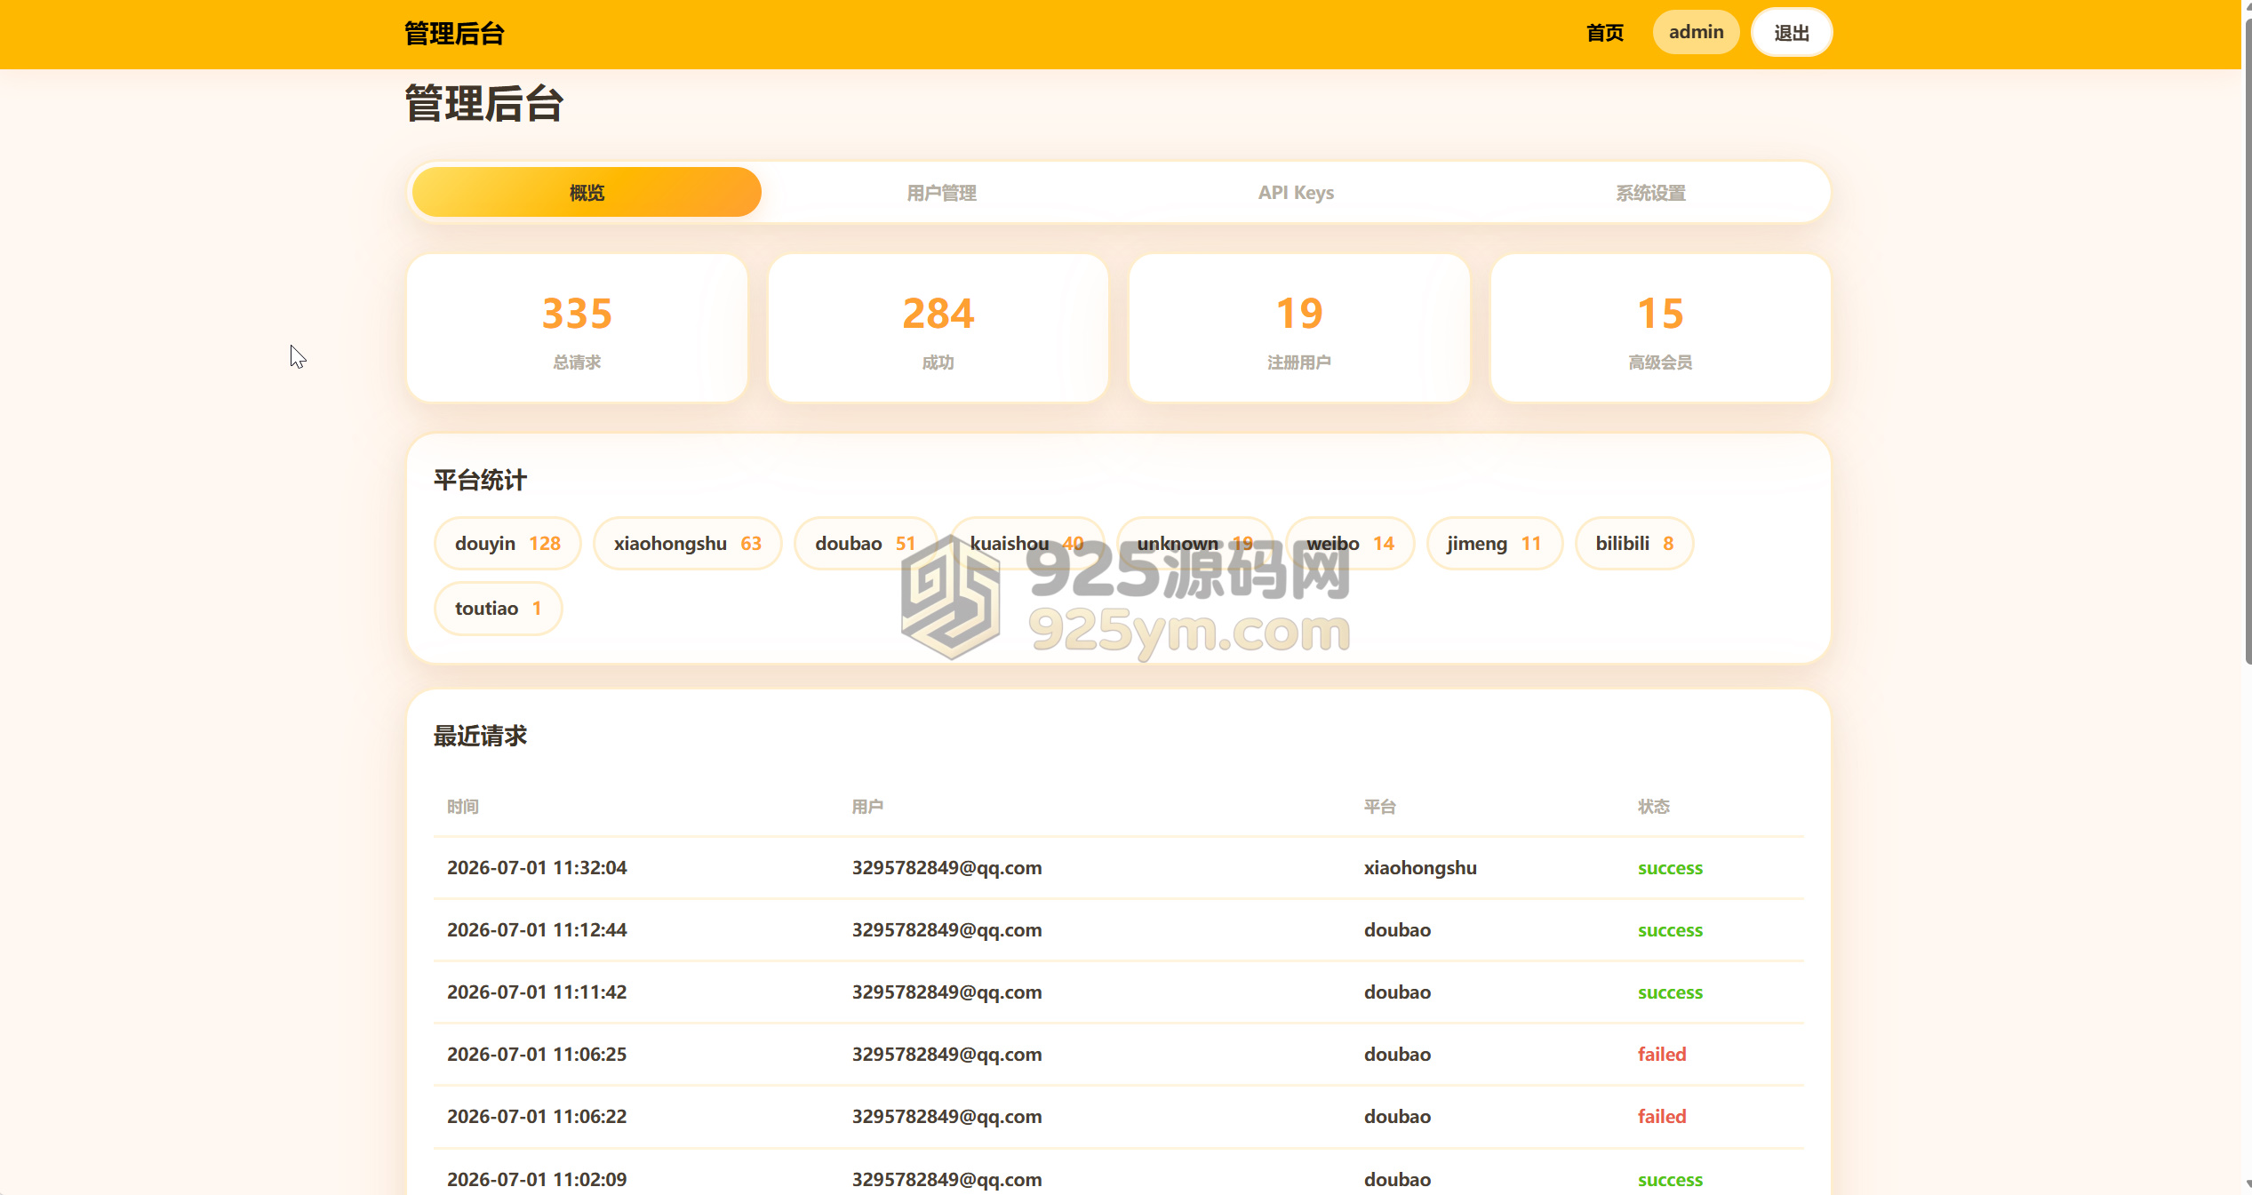Switch to the 概览 tab
The image size is (2252, 1195).
click(x=587, y=192)
